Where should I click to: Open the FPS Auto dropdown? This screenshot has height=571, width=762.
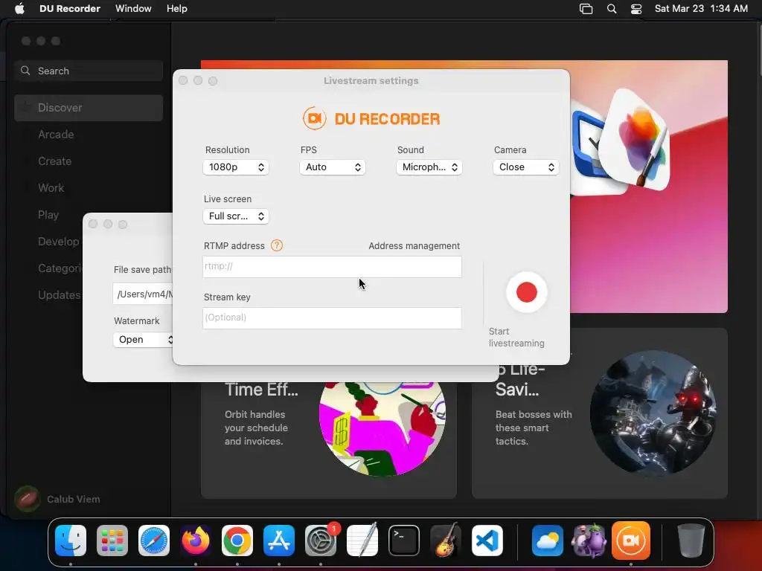pyautogui.click(x=333, y=167)
